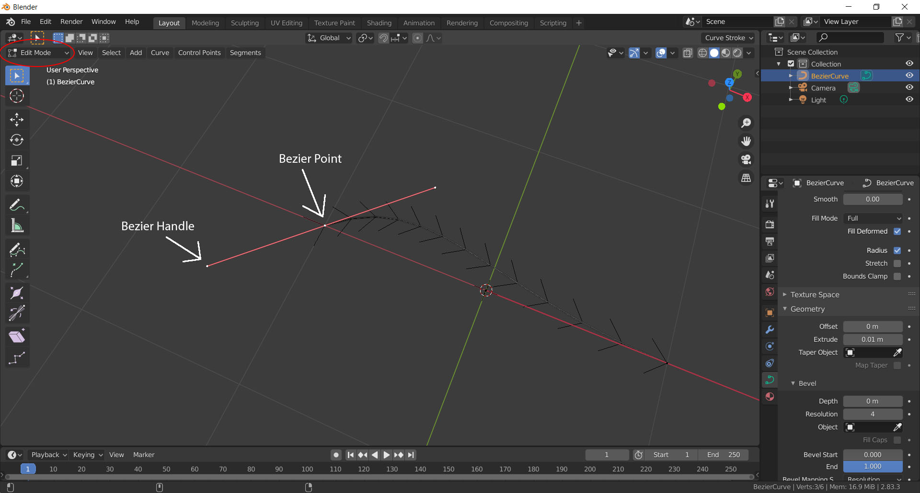Disable the Fill Deformed checkbox
920x493 pixels.
[897, 231]
